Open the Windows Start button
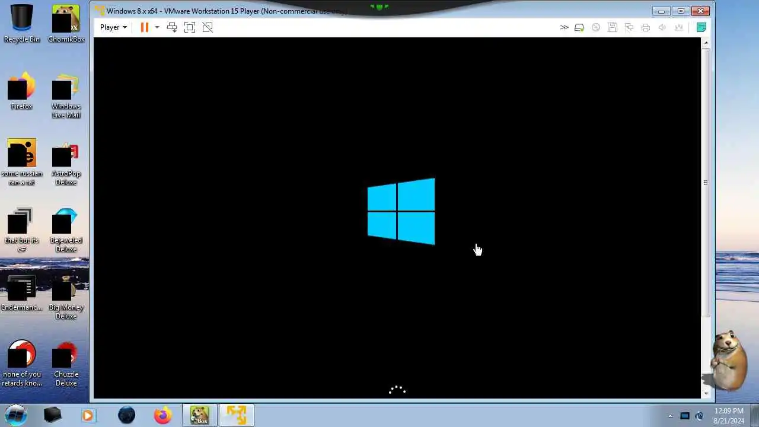759x427 pixels. click(16, 415)
